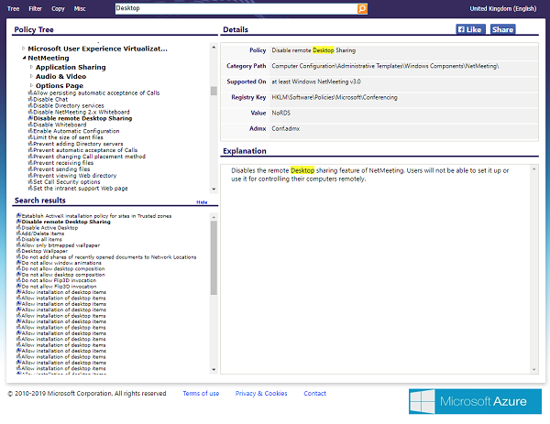
Task: Open the Tree menu
Action: click(14, 8)
